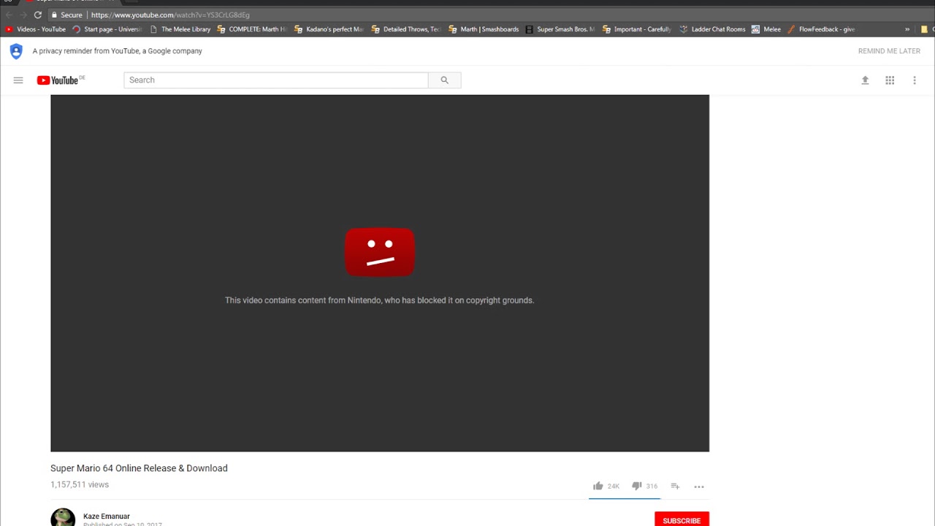This screenshot has width=935, height=526.
Task: Reload the page in browser
Action: (x=38, y=15)
